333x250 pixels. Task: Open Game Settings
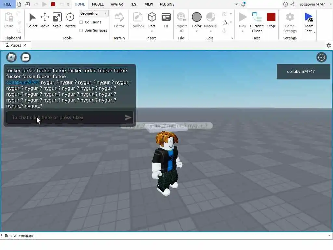pyautogui.click(x=290, y=22)
